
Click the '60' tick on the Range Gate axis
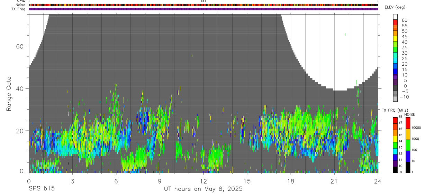[x=20, y=46]
